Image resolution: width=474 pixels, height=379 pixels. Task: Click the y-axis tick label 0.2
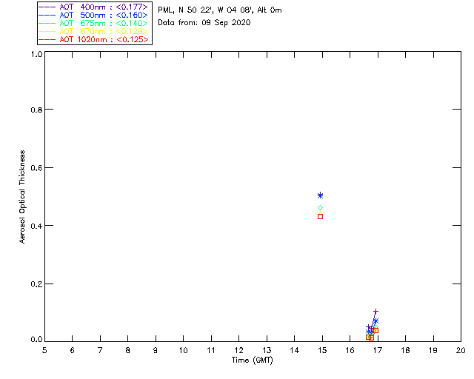pyautogui.click(x=36, y=284)
